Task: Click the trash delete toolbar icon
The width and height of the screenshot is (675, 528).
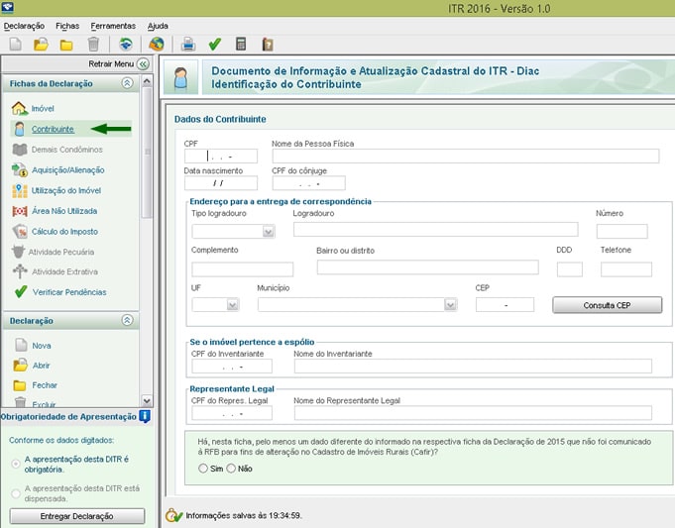Action: 93,44
